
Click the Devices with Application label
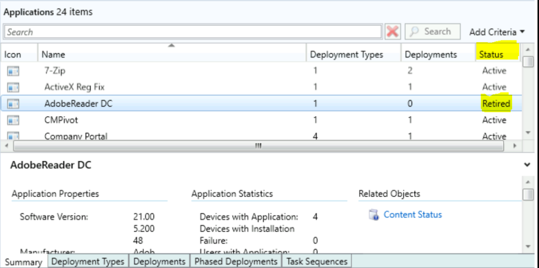tap(249, 217)
